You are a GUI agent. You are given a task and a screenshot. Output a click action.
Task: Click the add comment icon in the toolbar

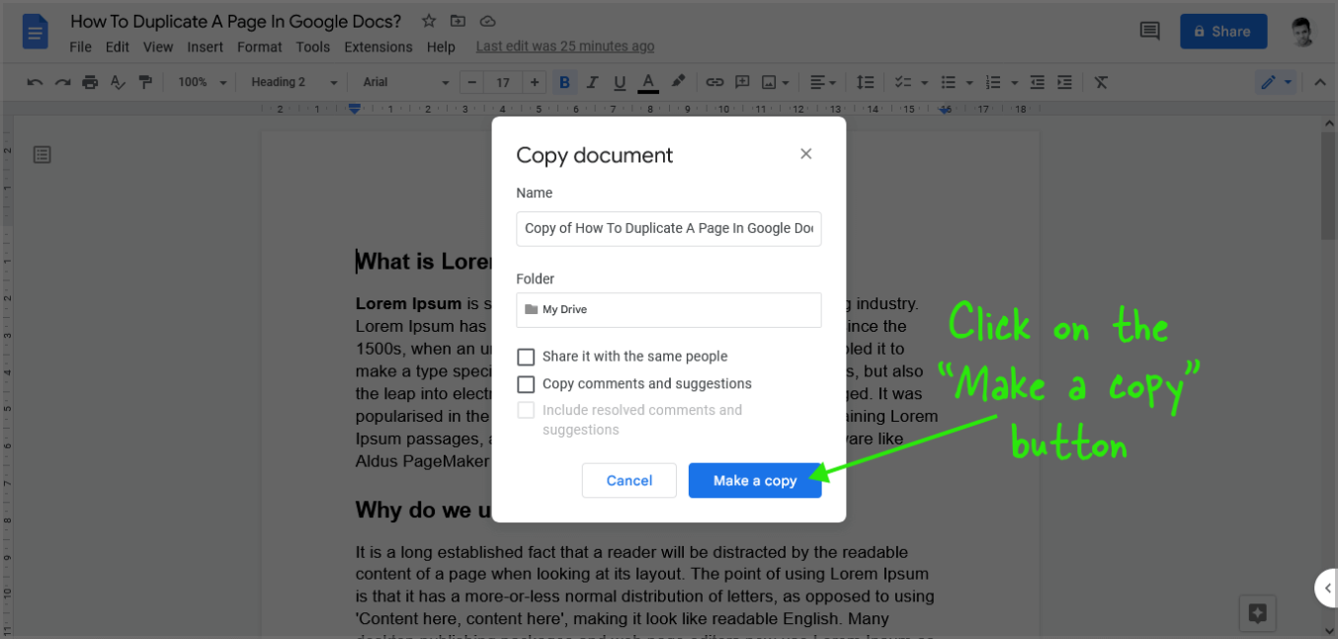pyautogui.click(x=742, y=82)
